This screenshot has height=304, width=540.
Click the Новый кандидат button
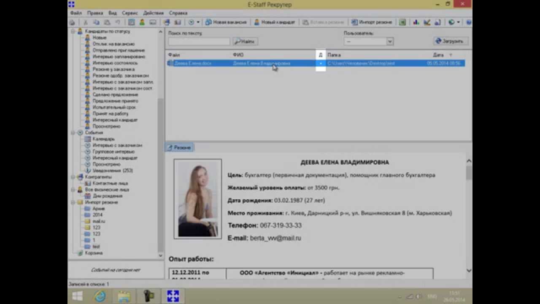(x=274, y=22)
